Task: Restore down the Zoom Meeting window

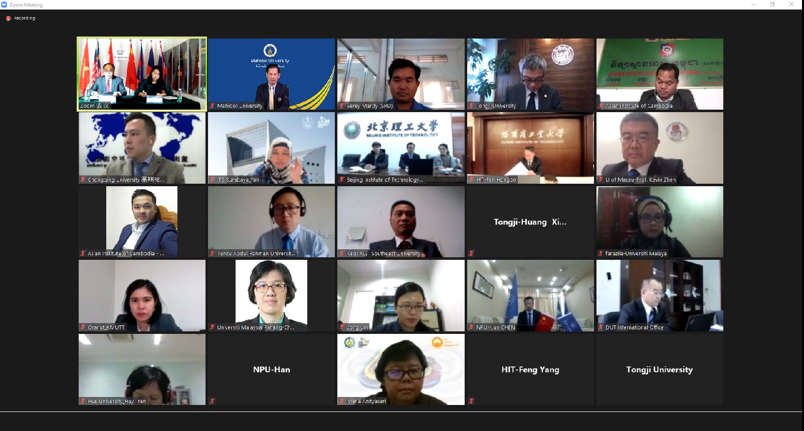Action: pyautogui.click(x=772, y=5)
